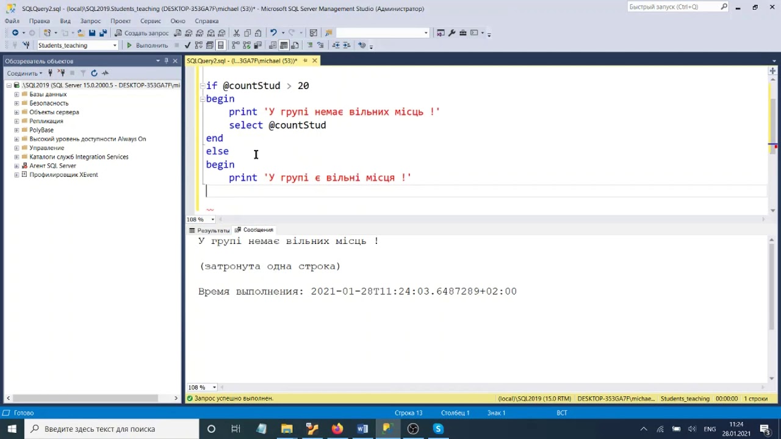Connect Object Explorer plug icon
The image size is (781, 439).
coord(50,73)
